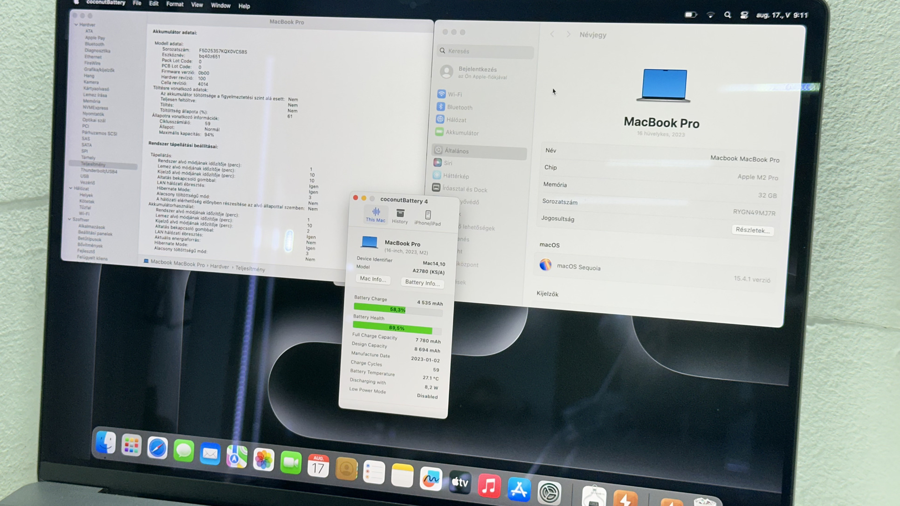
Task: Open the Format menu
Action: pos(175,4)
